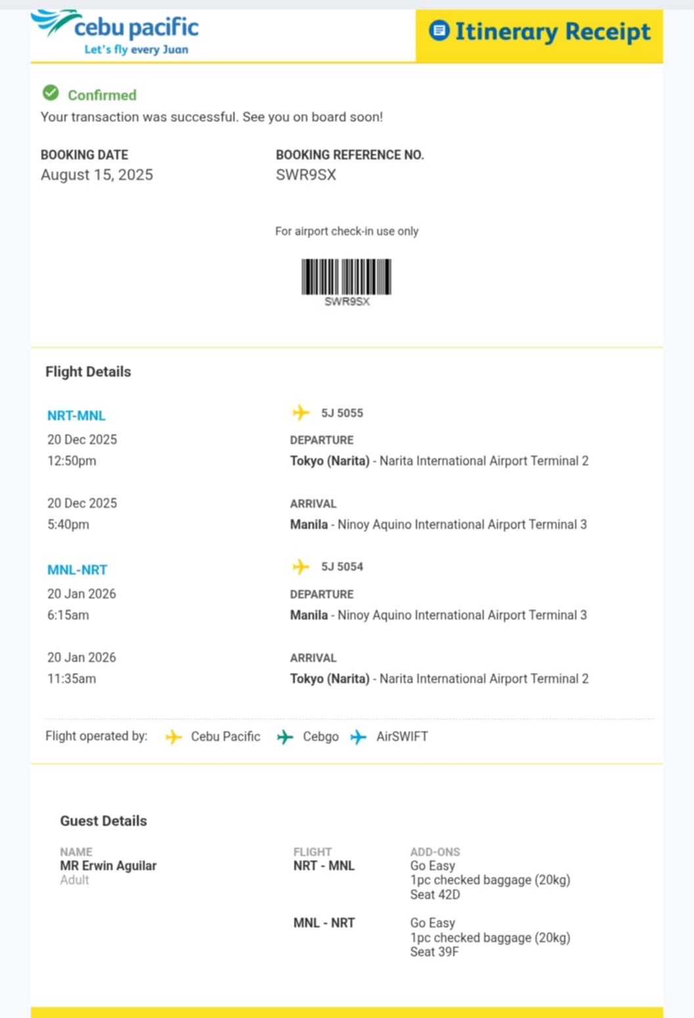Click the booking date August 15, 2025
Screen dimensions: 694x1018
point(97,175)
